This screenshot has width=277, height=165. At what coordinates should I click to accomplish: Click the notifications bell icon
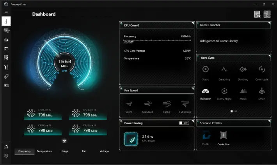(x=6, y=146)
